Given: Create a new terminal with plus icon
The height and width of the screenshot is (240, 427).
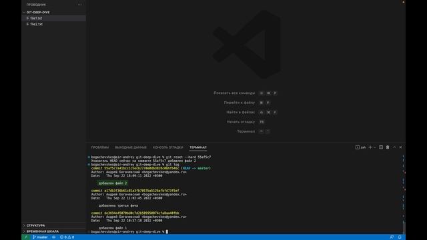Looking at the screenshot, I should point(370,147).
